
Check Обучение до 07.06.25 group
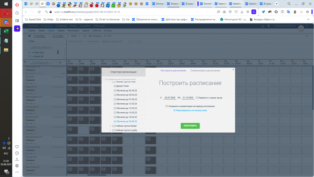[x=114, y=99]
